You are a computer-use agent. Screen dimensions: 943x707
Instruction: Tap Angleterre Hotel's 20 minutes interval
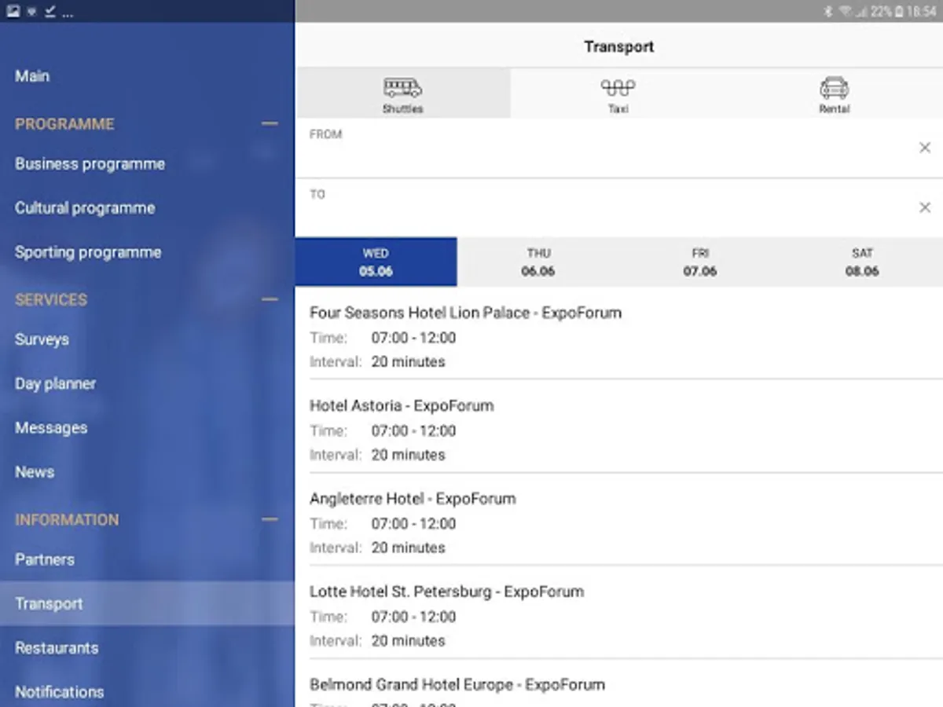point(408,548)
